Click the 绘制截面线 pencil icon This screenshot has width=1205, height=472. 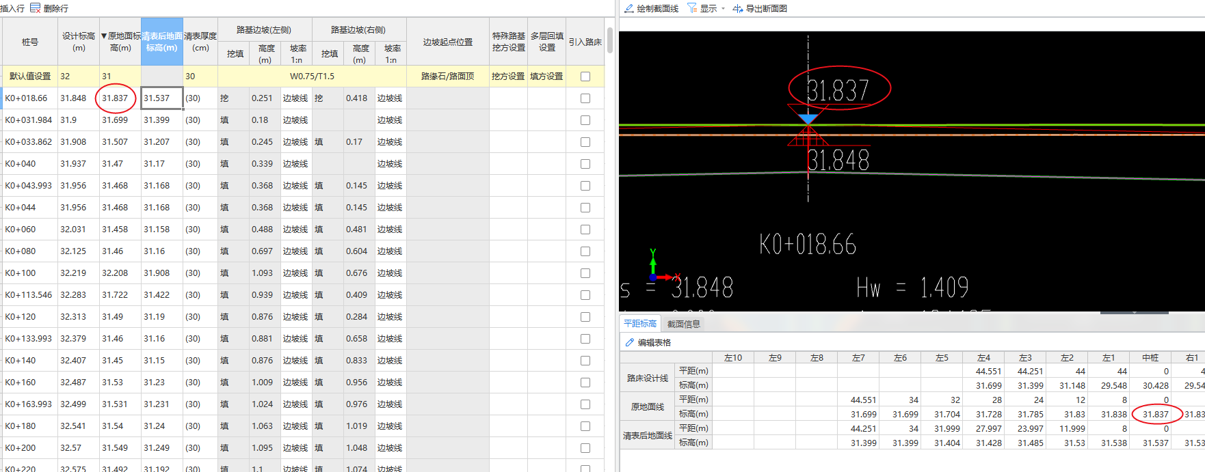629,8
